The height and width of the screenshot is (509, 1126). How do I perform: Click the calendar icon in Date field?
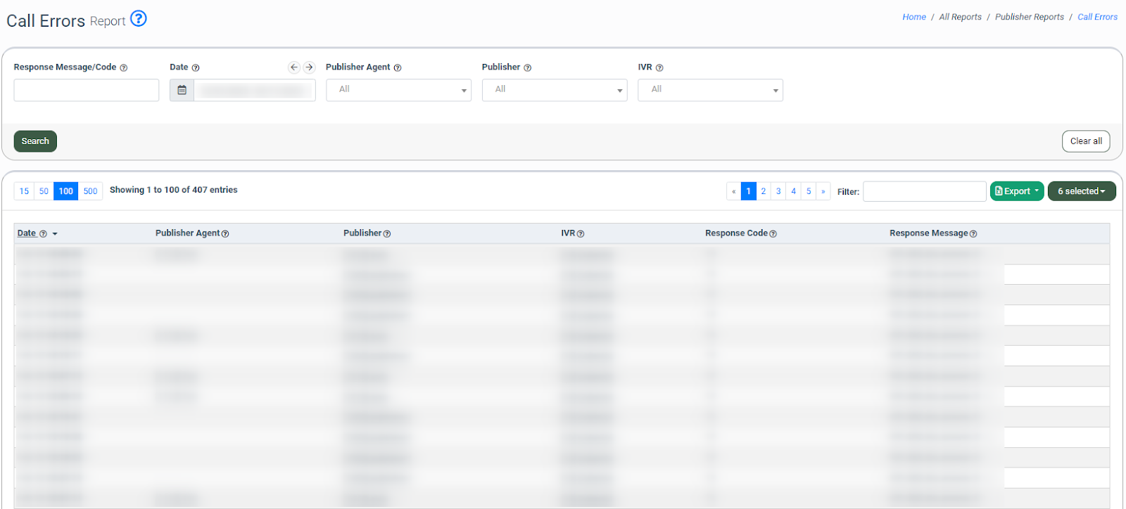pyautogui.click(x=182, y=90)
